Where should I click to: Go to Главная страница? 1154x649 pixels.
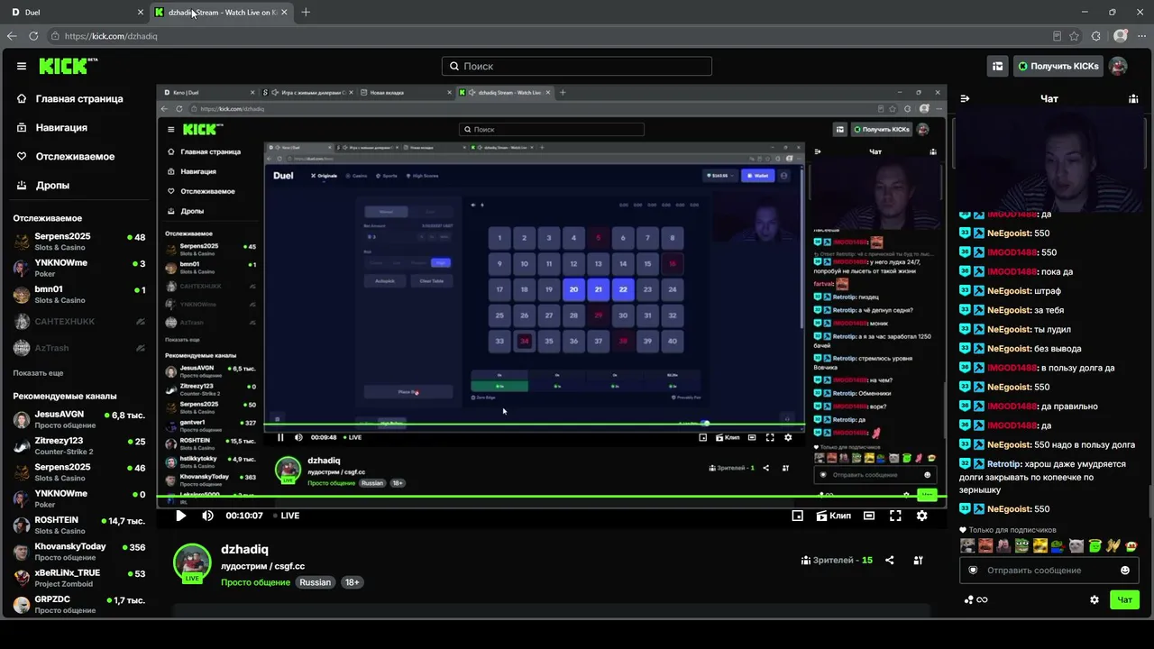[70, 98]
